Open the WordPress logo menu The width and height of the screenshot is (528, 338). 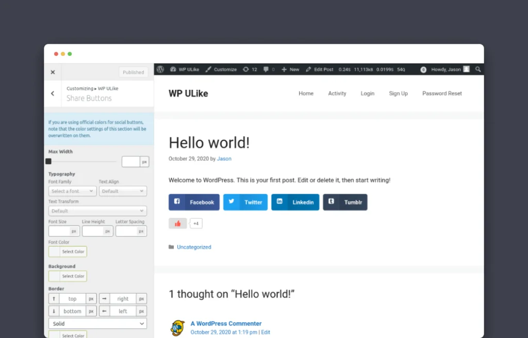coord(160,70)
